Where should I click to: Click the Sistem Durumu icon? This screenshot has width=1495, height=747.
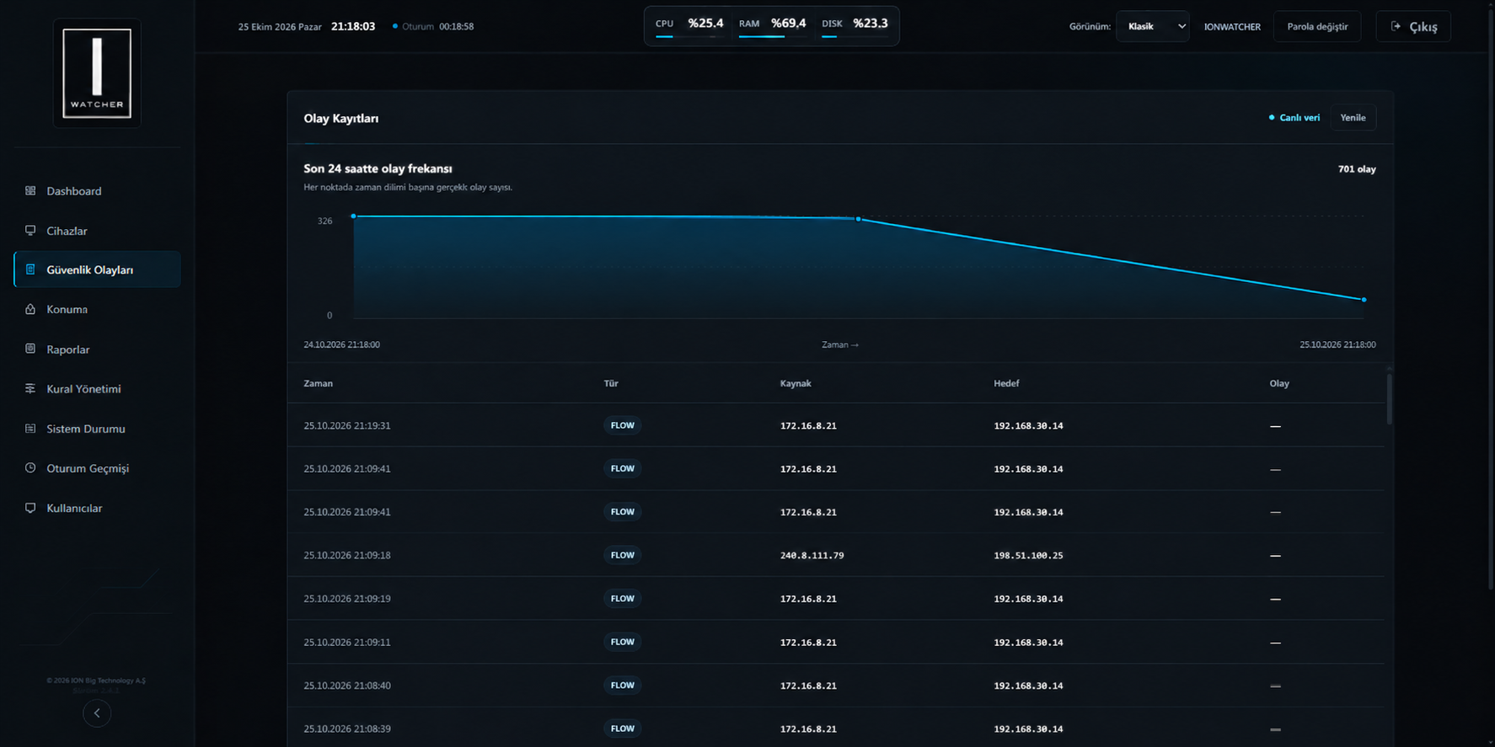(x=30, y=429)
